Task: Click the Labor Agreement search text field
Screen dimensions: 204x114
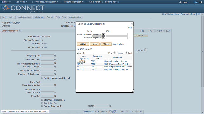Action: (117, 35)
